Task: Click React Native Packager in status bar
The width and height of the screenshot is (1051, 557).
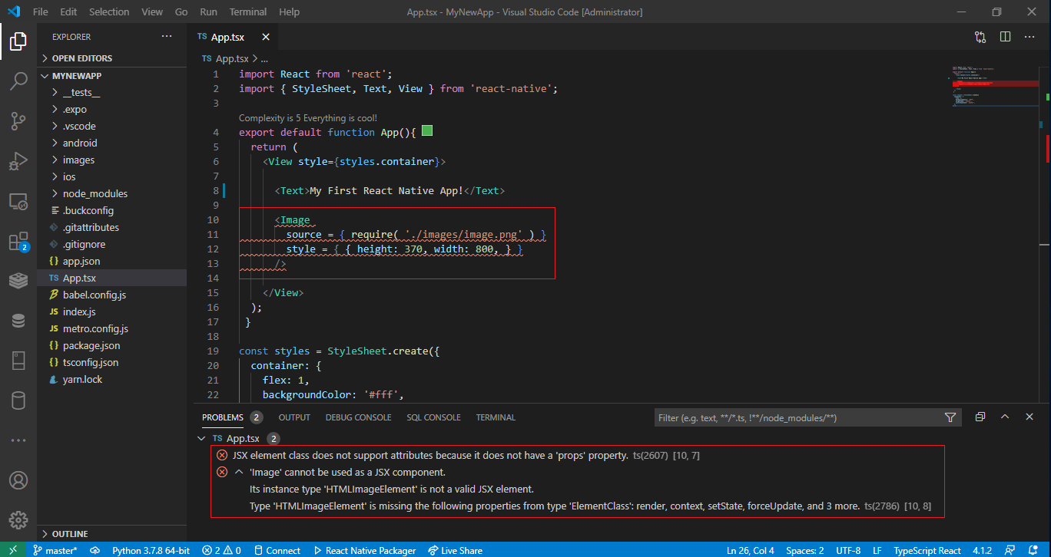Action: pyautogui.click(x=364, y=550)
